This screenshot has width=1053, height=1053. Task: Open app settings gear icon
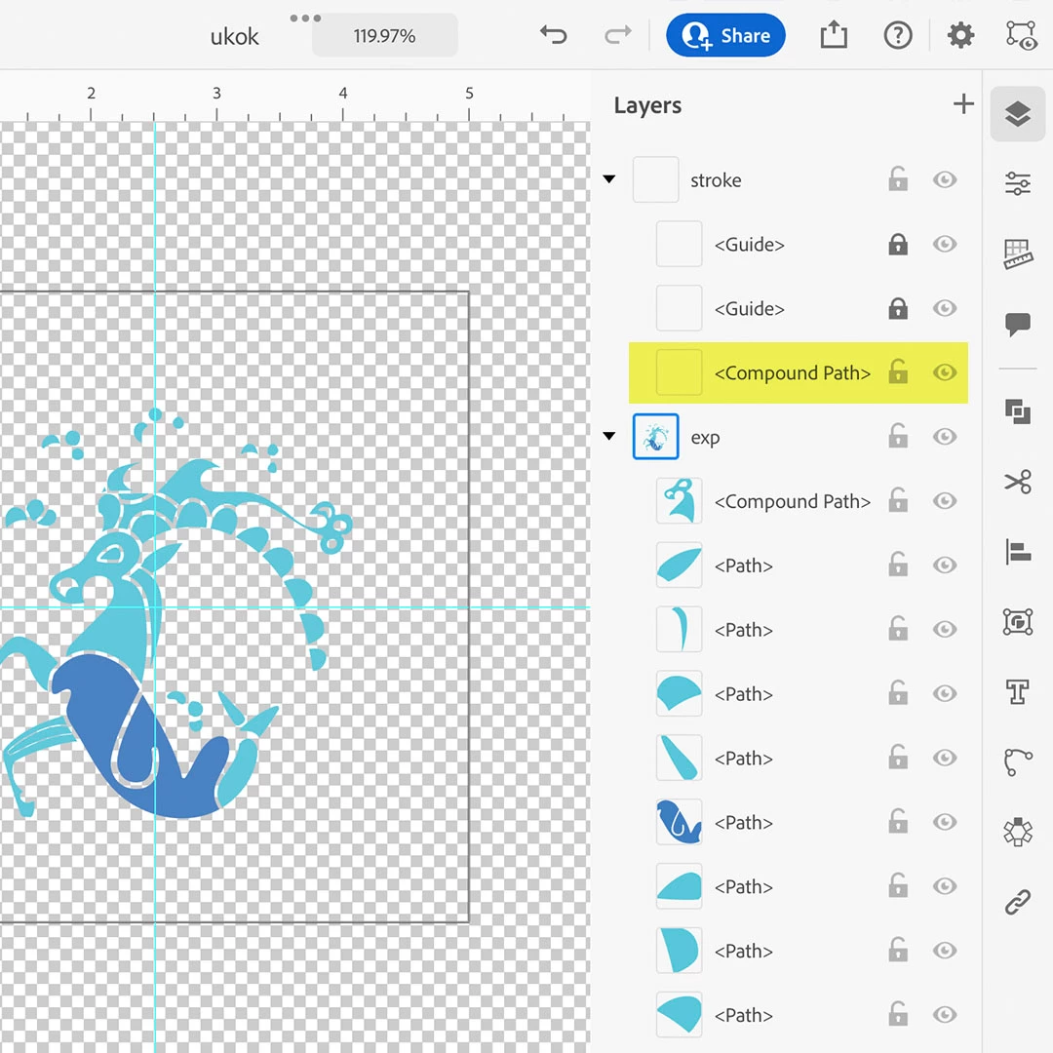[960, 35]
